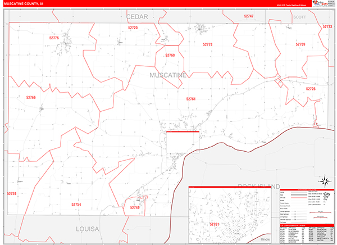Screen dimensions: 337x245
Task: Click ZIP code 52720 label
Action: [x=133, y=28]
